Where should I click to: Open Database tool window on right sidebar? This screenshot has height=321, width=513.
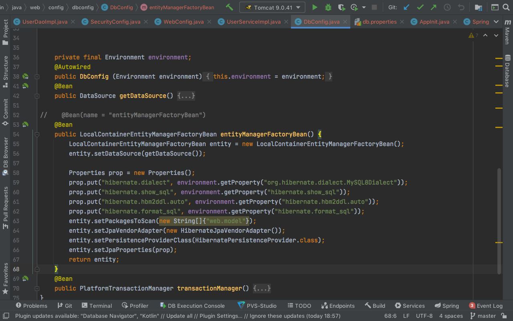[507, 71]
